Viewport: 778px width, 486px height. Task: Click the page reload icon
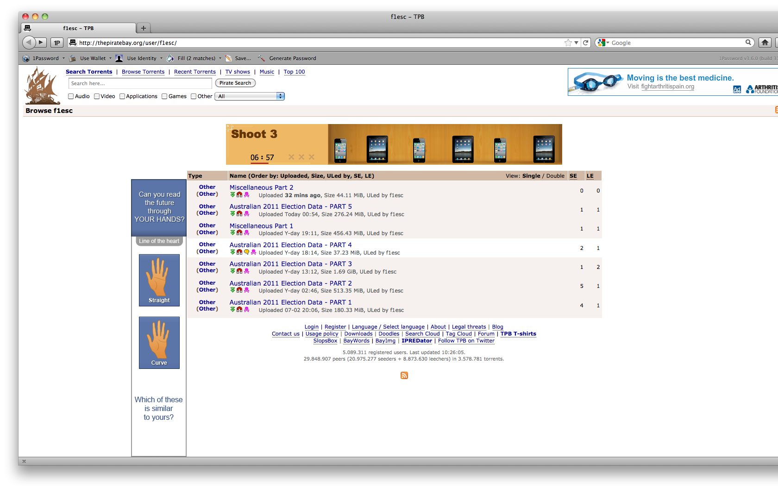[x=586, y=43]
